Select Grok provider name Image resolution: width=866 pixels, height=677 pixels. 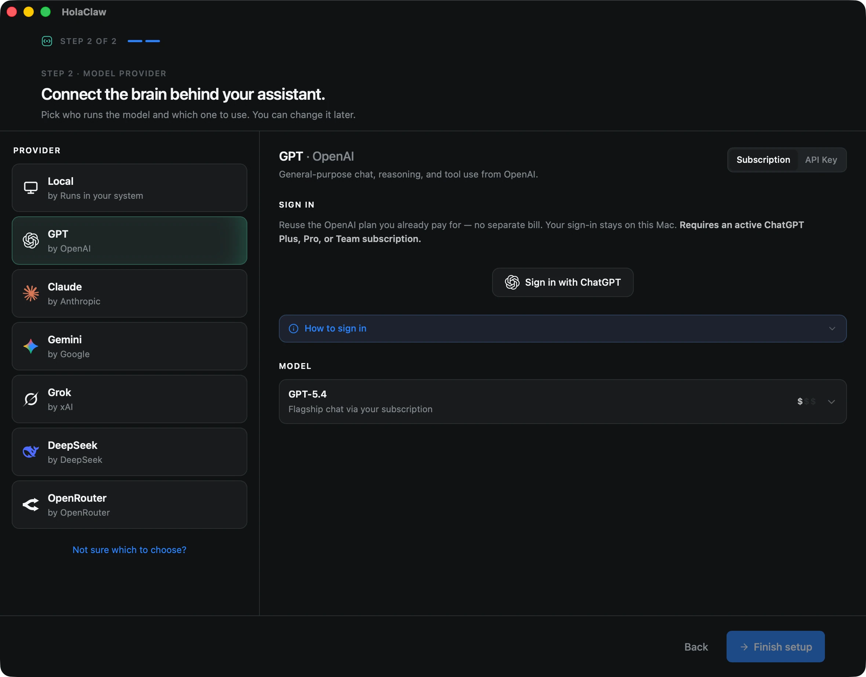[59, 392]
